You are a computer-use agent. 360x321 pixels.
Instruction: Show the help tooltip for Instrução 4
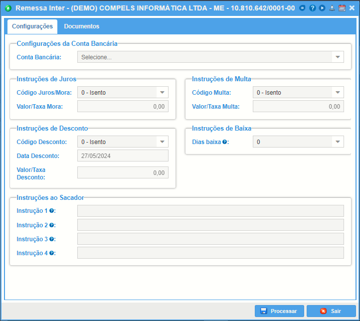tap(52, 253)
